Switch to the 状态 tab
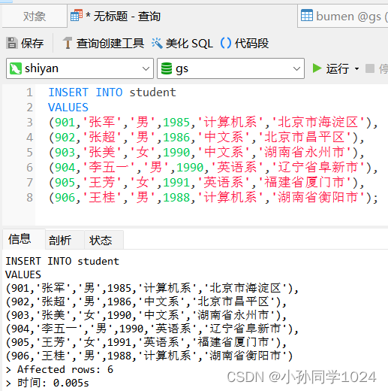This screenshot has width=388, height=391. [x=101, y=240]
